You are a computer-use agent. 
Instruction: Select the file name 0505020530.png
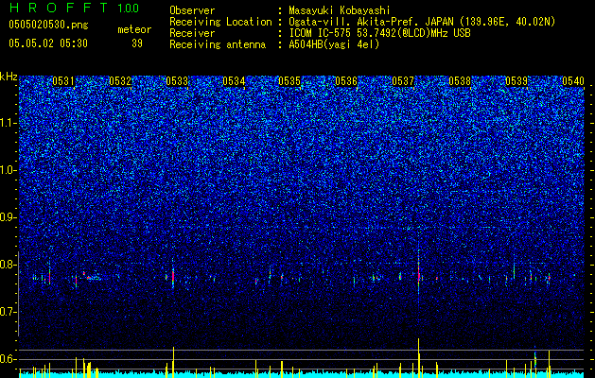[x=48, y=25]
